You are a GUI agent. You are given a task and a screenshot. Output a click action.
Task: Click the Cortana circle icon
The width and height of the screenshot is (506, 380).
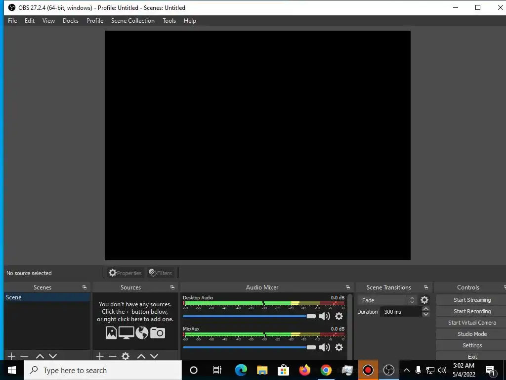pos(194,370)
